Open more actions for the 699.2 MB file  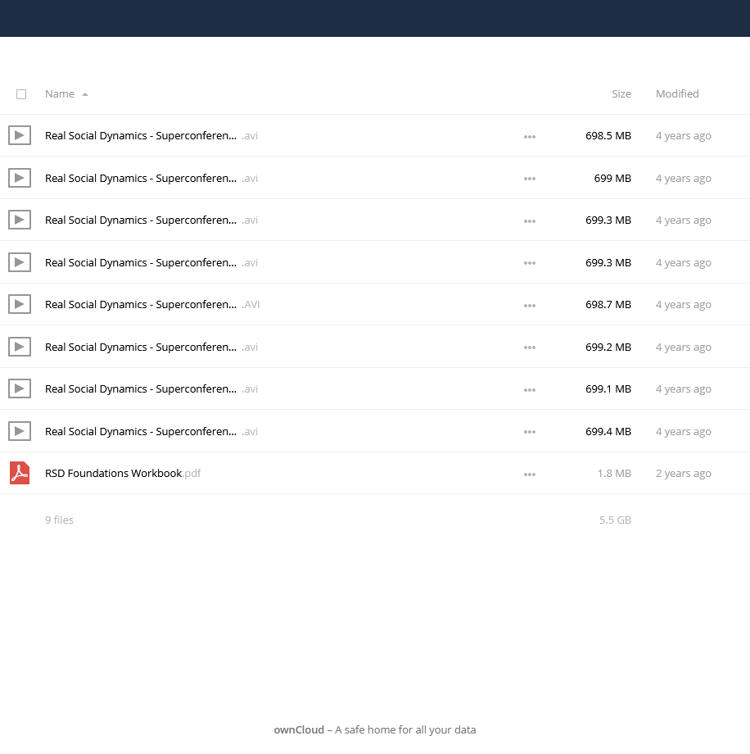530,347
